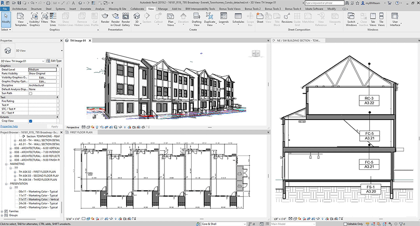Open the Properties help link
Viewport: 420px width, 226px height.
pos(9,127)
